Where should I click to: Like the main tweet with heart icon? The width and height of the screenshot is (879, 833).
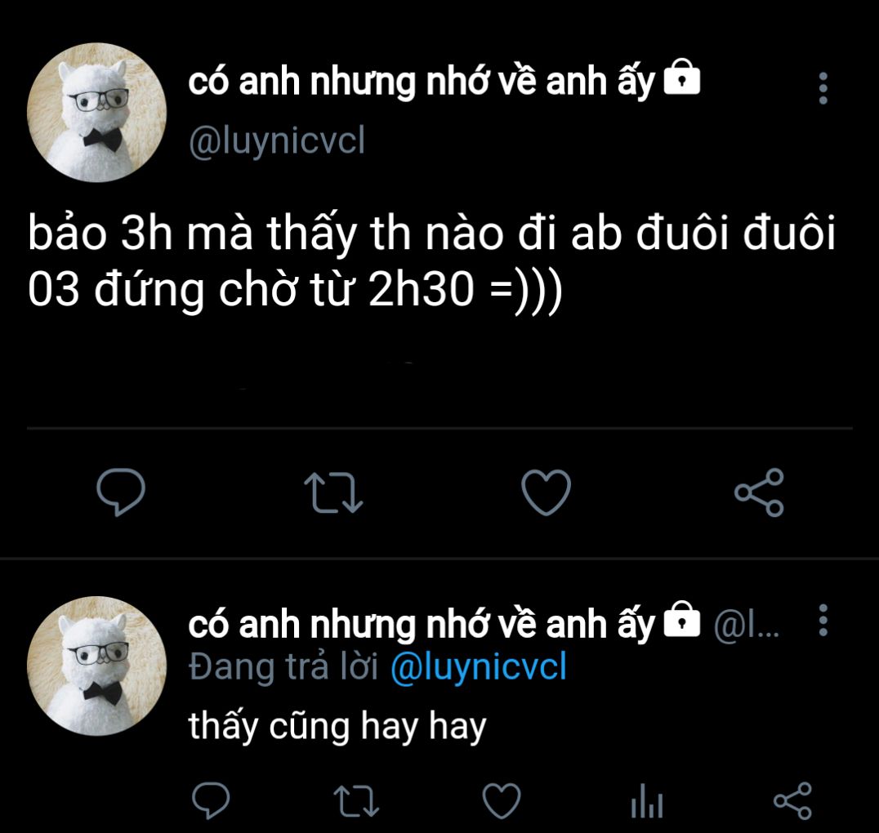546,492
